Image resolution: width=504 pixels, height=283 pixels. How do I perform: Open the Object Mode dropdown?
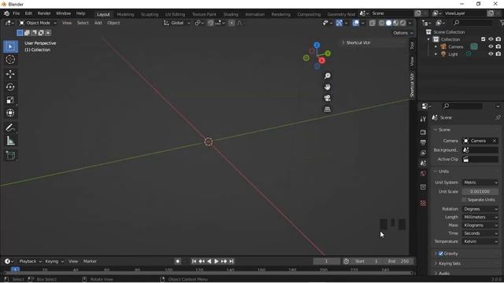pyautogui.click(x=38, y=23)
